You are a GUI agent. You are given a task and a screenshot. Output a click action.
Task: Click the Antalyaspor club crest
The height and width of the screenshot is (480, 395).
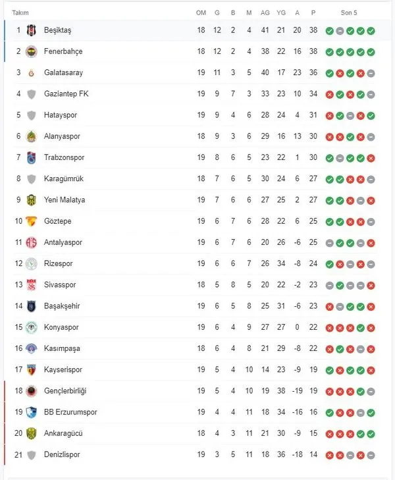(x=31, y=242)
